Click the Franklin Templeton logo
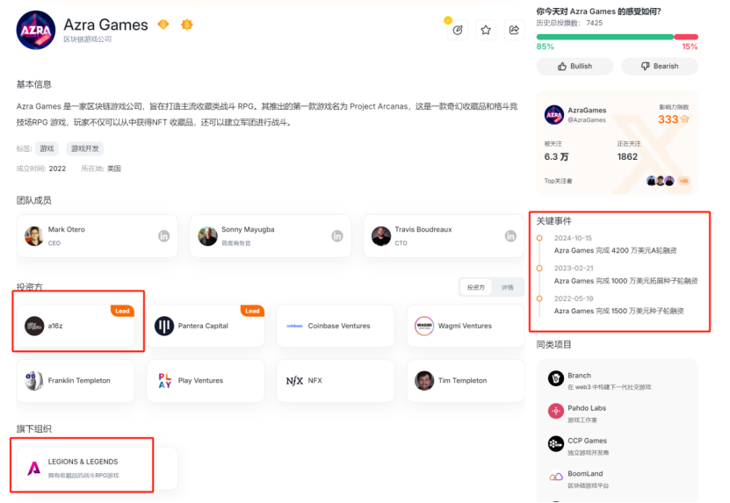Viewport: 730px width, 503px height. (34, 381)
